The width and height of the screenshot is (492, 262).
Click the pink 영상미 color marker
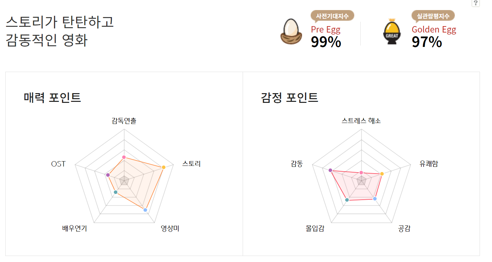point(145,210)
